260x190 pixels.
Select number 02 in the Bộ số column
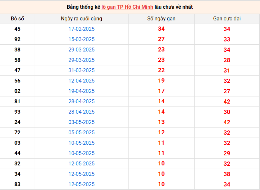click(x=17, y=91)
